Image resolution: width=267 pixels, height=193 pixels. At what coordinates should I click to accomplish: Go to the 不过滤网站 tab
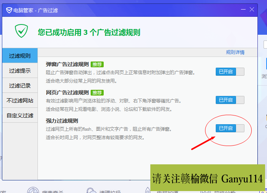tap(20, 101)
